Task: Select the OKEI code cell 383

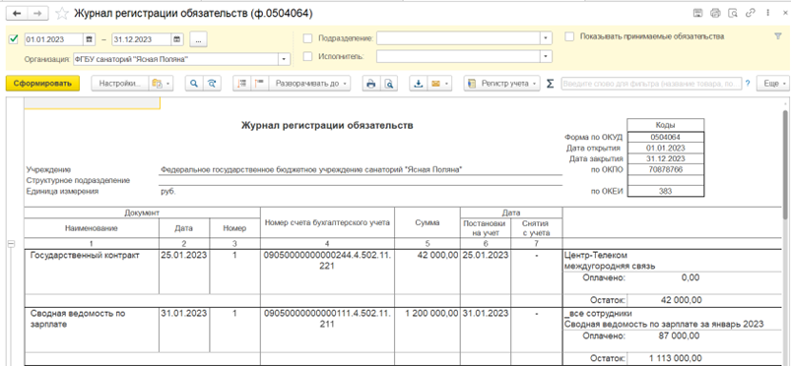Action: pos(665,192)
